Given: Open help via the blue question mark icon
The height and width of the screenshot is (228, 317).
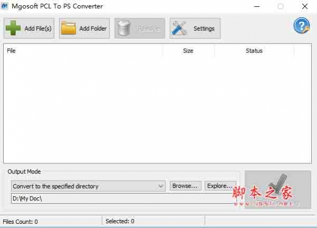Looking at the screenshot, I should click(302, 26).
